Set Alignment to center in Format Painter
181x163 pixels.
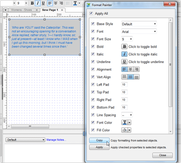coord(130,69)
